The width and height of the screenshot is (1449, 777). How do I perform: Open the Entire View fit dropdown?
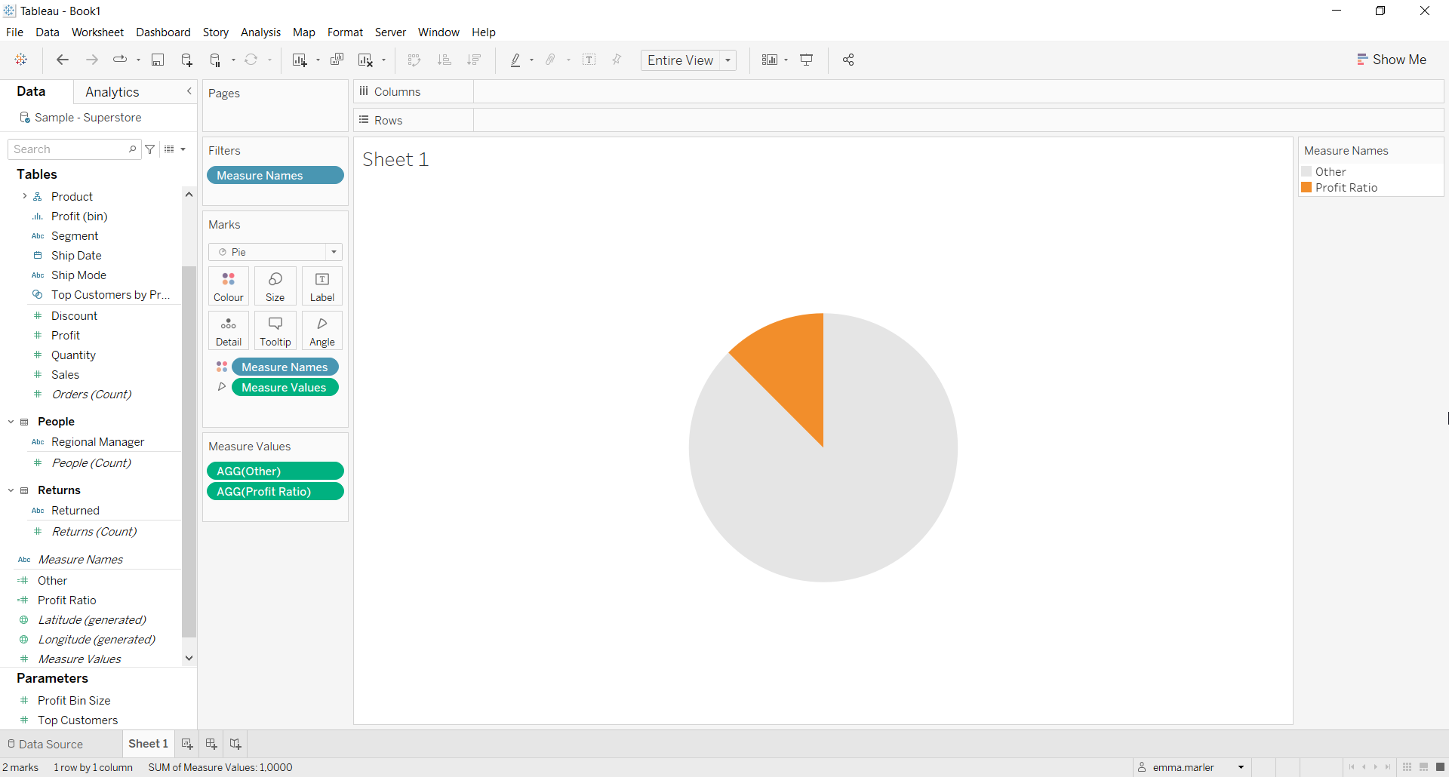click(x=727, y=60)
